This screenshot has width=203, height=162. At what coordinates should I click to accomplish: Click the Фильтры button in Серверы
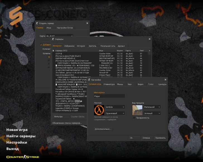click(x=62, y=117)
